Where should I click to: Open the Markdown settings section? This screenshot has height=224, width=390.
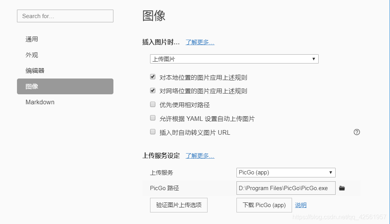[x=40, y=102]
